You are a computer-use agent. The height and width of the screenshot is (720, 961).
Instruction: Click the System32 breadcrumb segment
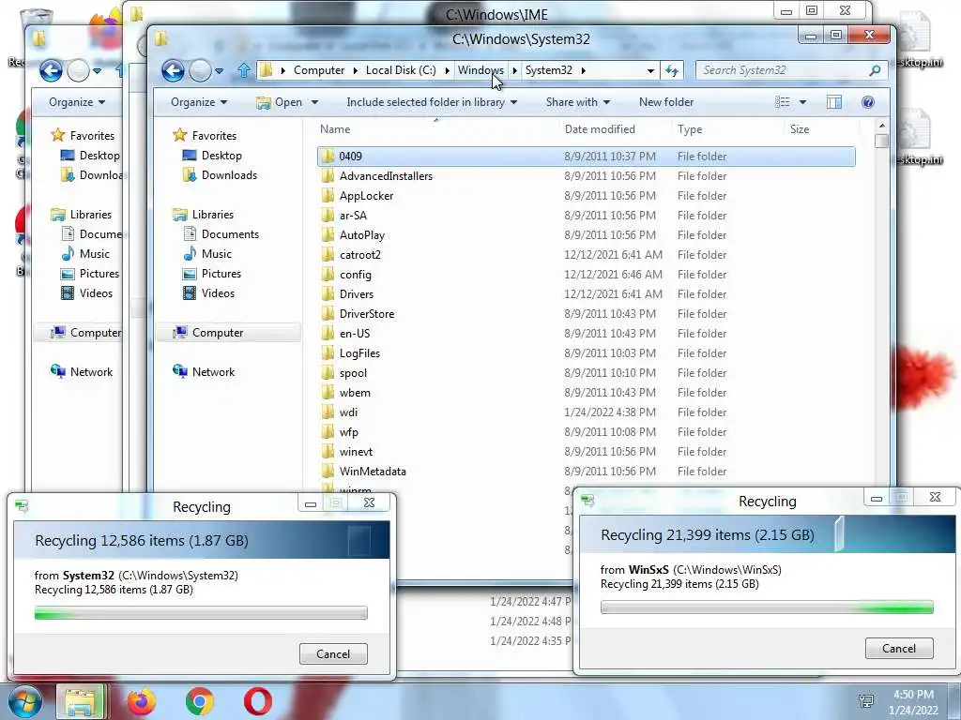[x=548, y=70]
